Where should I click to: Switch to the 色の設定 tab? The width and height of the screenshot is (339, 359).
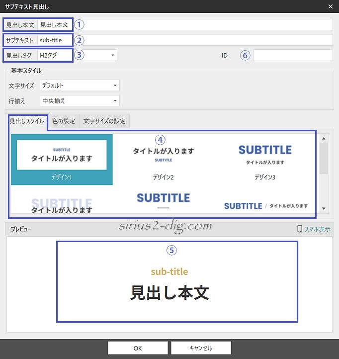(64, 121)
